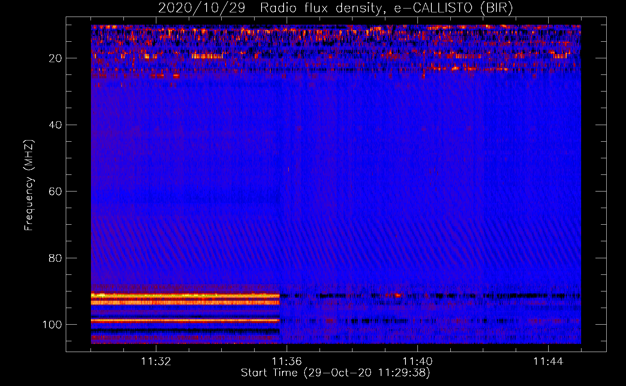The width and height of the screenshot is (626, 386).
Task: Click the plot title '2020/10/29 Radio flux density'
Action: [x=336, y=8]
